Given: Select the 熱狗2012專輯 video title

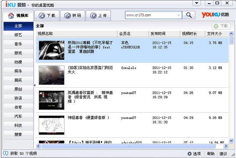Looking at the screenshot, I should [90, 47].
